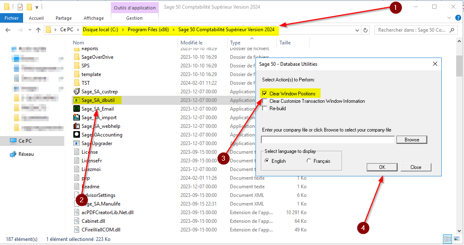This screenshot has width=464, height=245.
Task: Click Close button in Database Utilities
Action: [x=416, y=167]
